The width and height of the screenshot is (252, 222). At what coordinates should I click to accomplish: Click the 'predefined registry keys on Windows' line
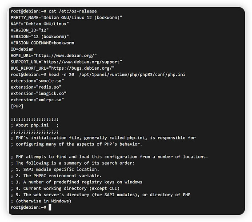[x=76, y=182]
